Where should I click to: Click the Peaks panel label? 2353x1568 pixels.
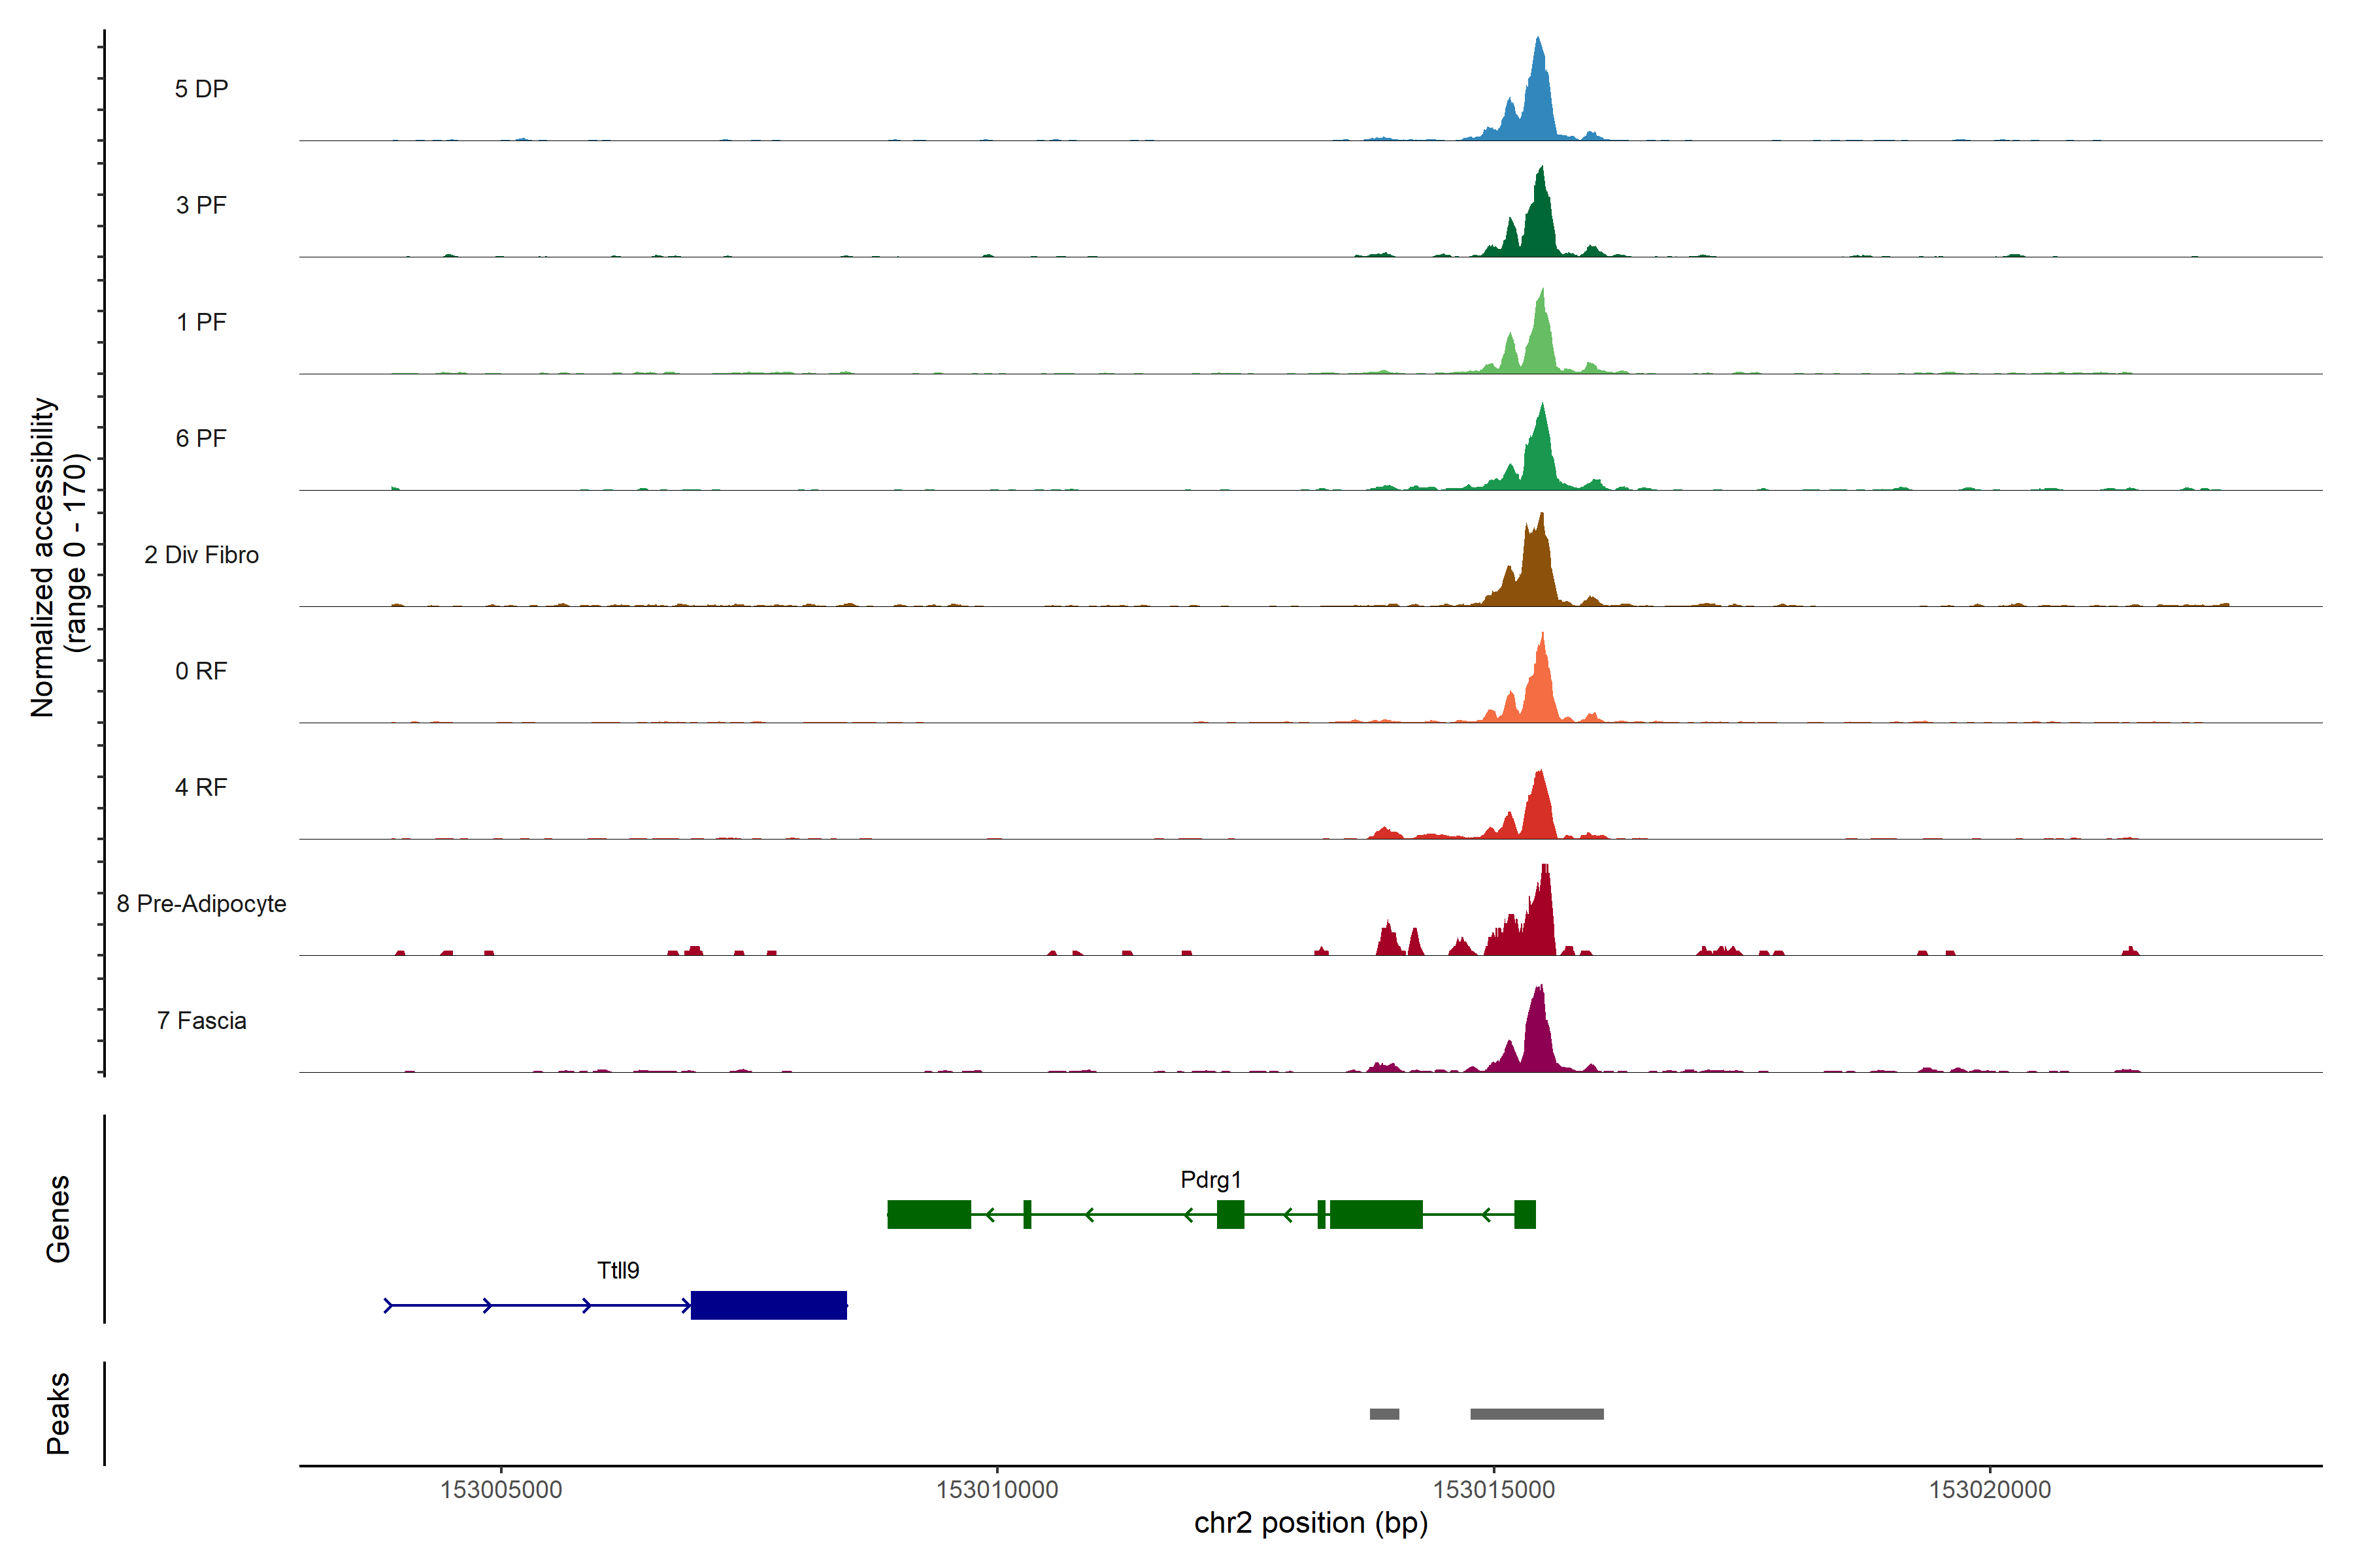pos(58,1413)
